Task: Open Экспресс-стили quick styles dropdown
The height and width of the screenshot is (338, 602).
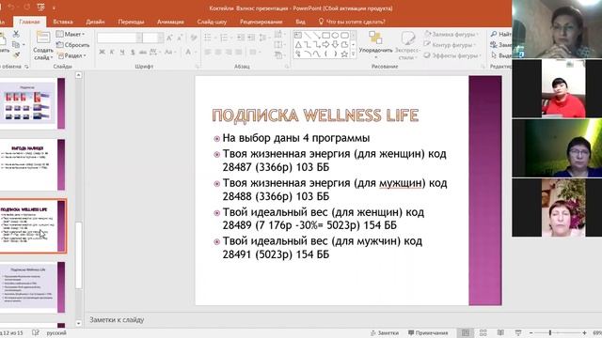Action: pos(407,45)
